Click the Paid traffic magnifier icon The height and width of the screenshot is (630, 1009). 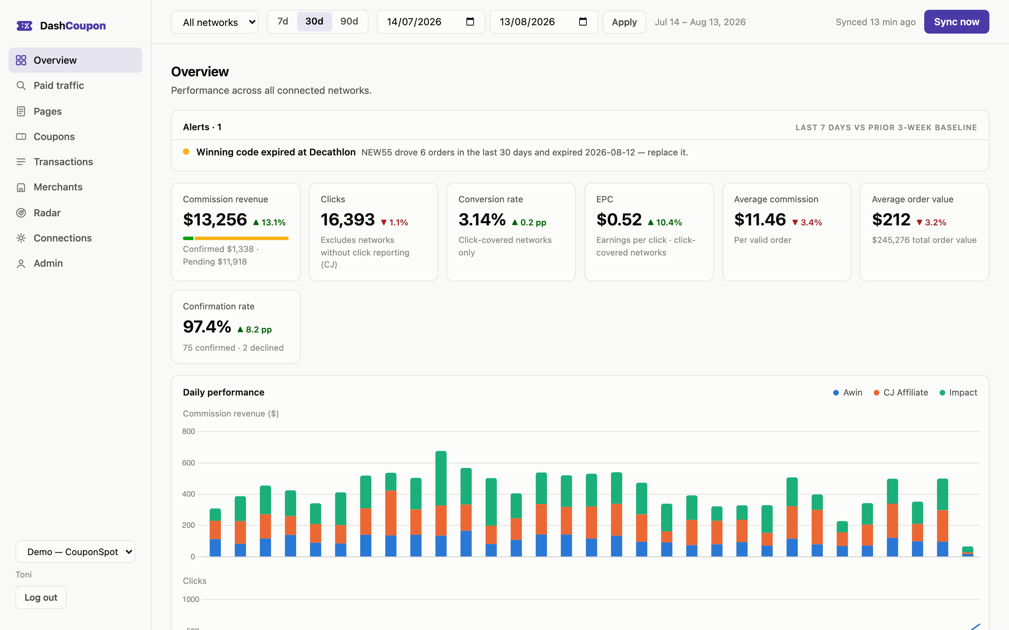(21, 86)
